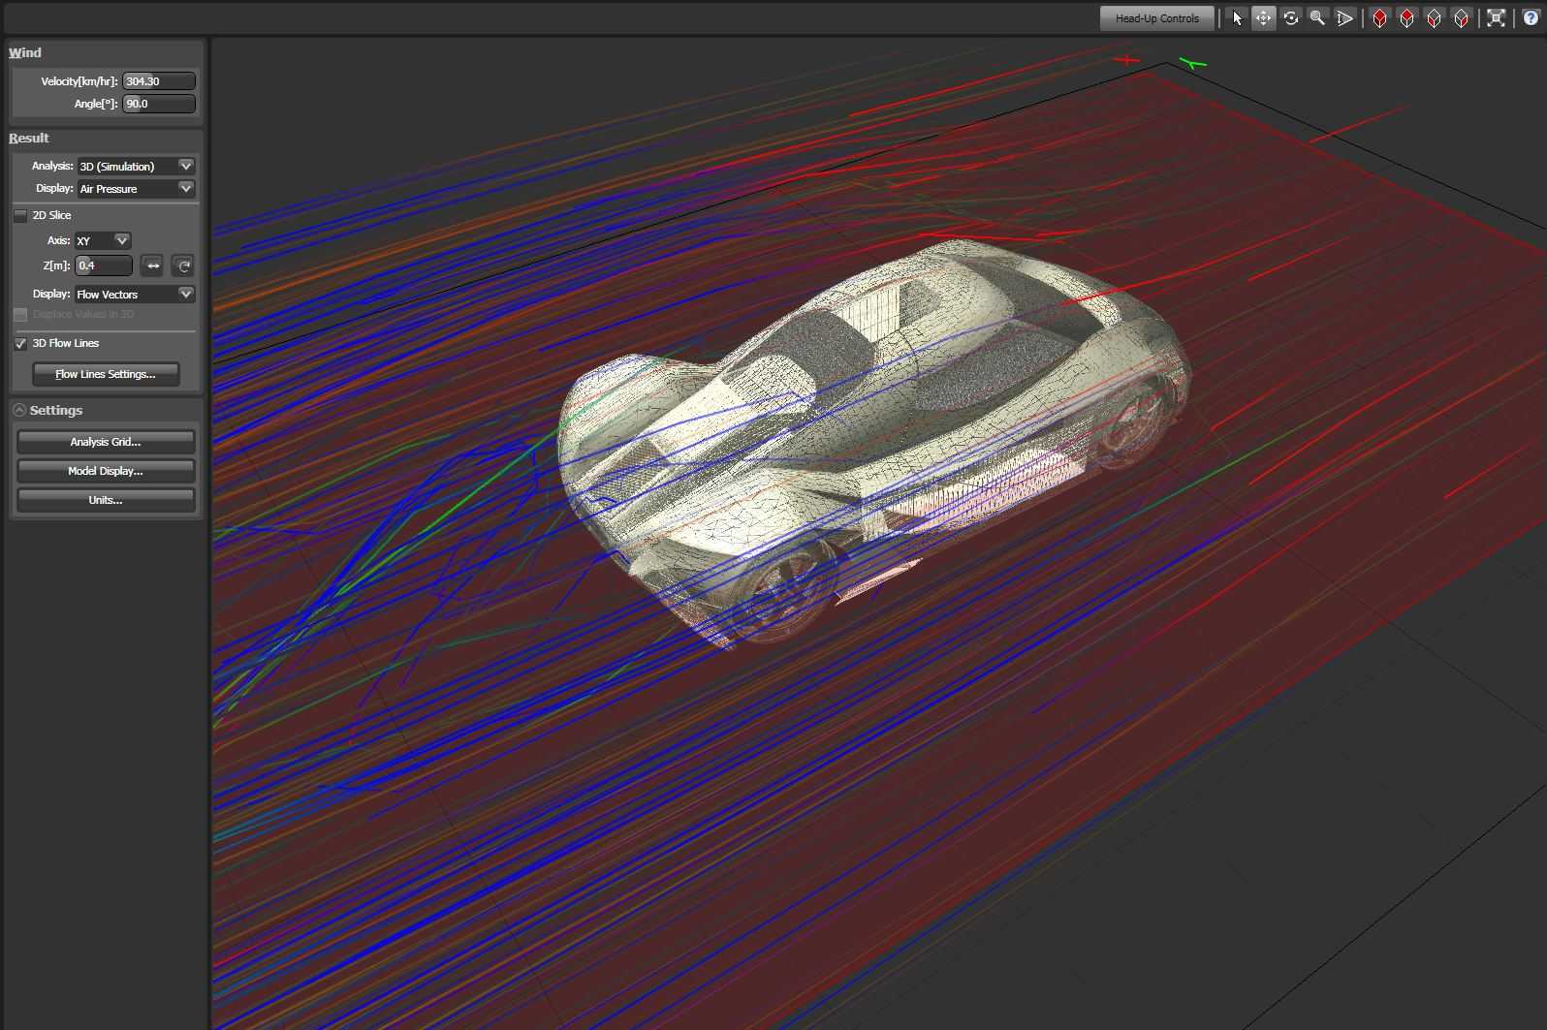Click the Result section heading
The width and height of the screenshot is (1547, 1030).
click(x=29, y=138)
